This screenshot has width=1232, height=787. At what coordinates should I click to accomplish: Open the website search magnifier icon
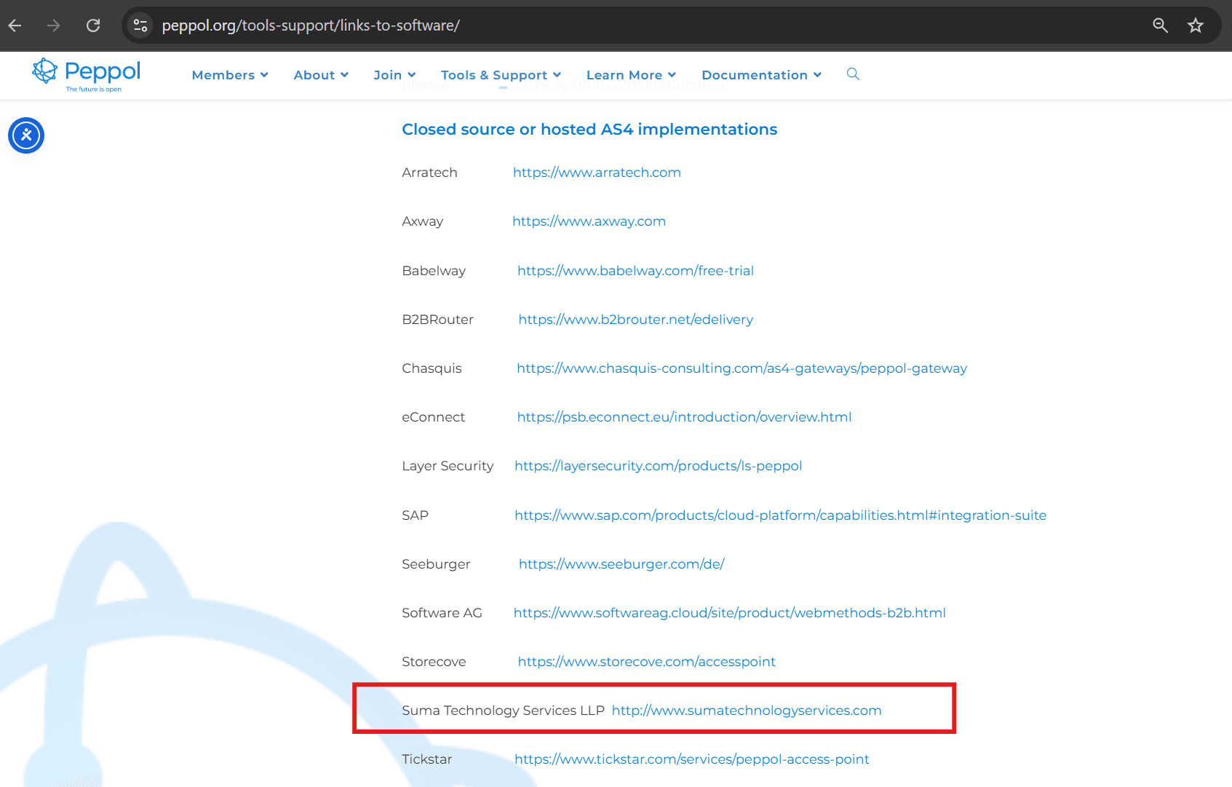coord(853,74)
